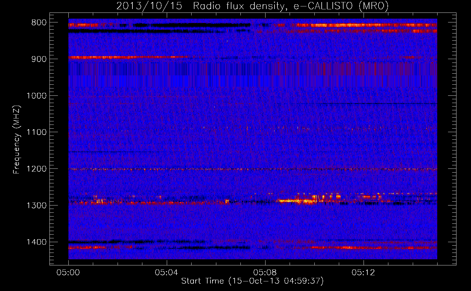Viewport: 471px width, 291px height.
Task: Click the thin orange line at 1200 MHz
Action: [253, 169]
